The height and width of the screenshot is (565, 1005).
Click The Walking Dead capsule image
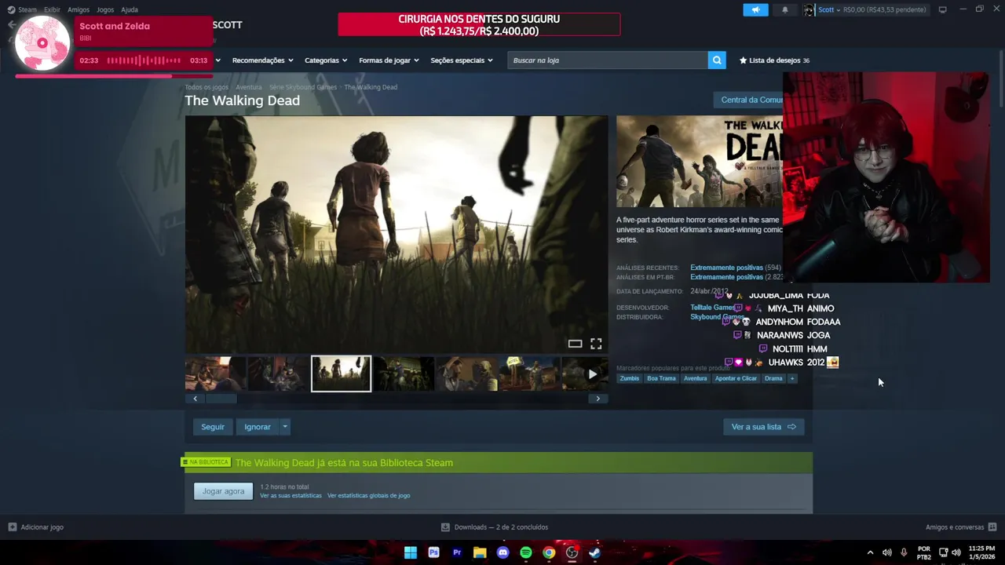tap(700, 162)
